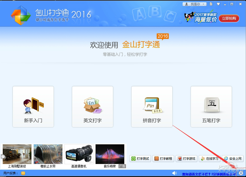Open the 想知道英文烂不烂 English test link
Viewport: 246px width, 177px height.
(209, 174)
